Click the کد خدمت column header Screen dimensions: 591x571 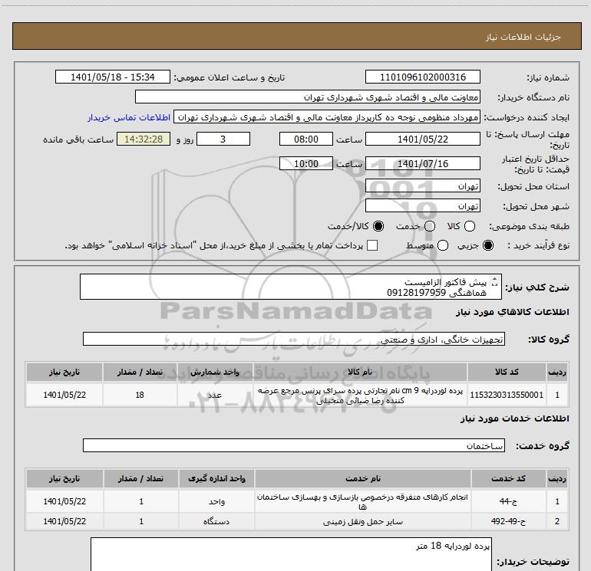(x=508, y=478)
